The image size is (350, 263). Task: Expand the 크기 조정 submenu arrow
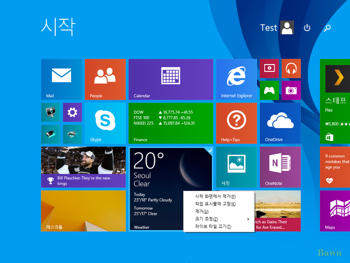(x=248, y=219)
